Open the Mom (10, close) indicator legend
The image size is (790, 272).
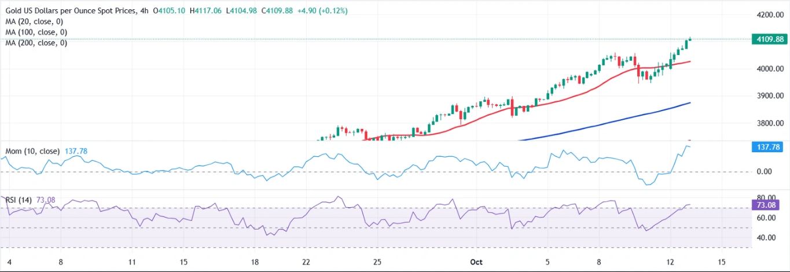pyautogui.click(x=32, y=151)
